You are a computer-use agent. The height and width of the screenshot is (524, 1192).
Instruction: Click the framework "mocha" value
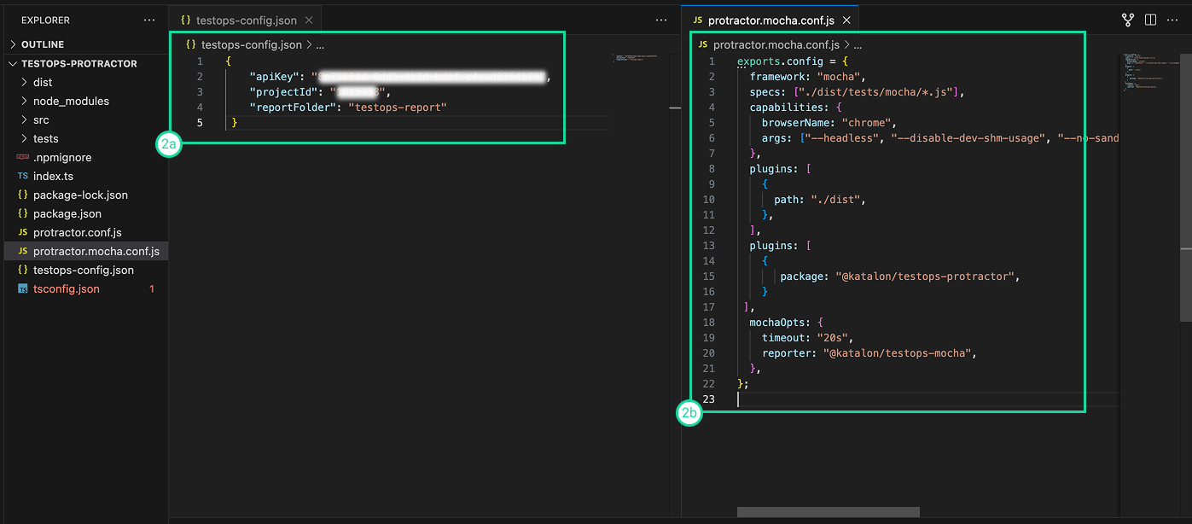(840, 77)
